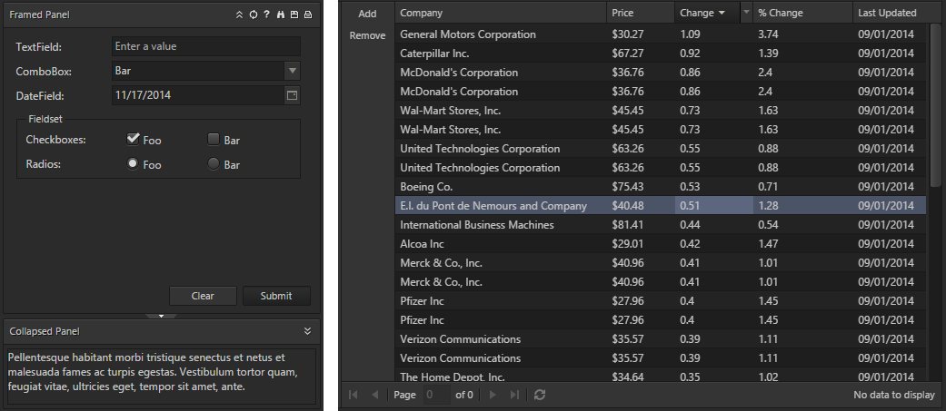Select the Alcoa Inc row
Image resolution: width=946 pixels, height=411 pixels.
(661, 244)
